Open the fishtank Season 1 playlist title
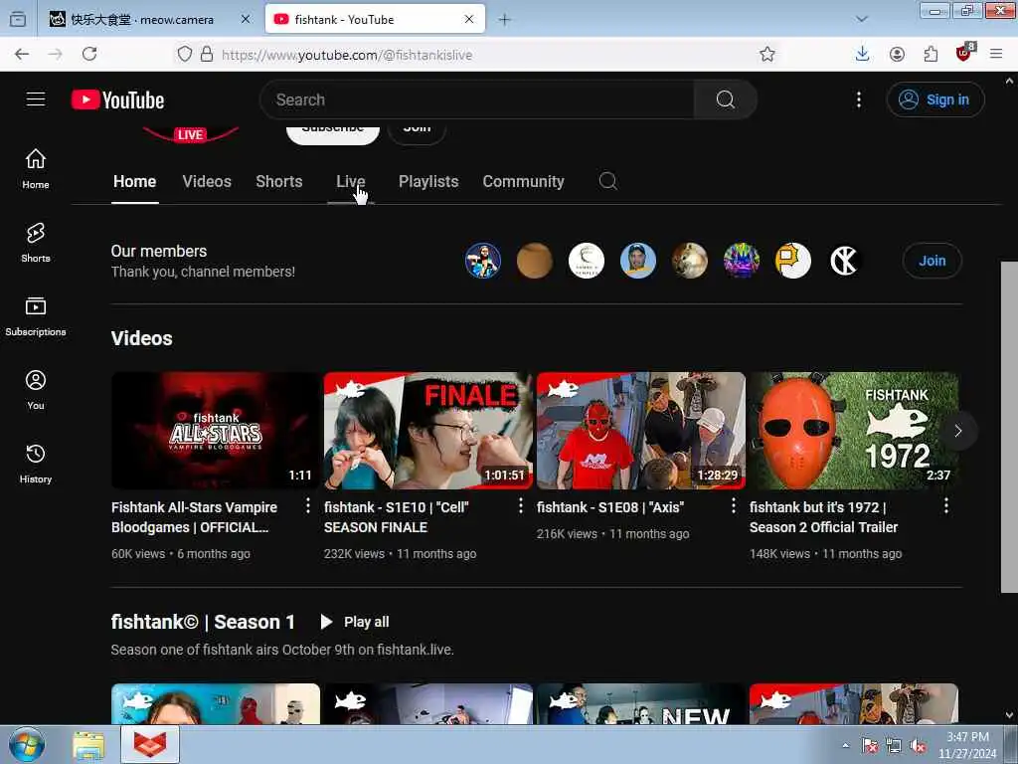The image size is (1018, 764). (x=203, y=622)
